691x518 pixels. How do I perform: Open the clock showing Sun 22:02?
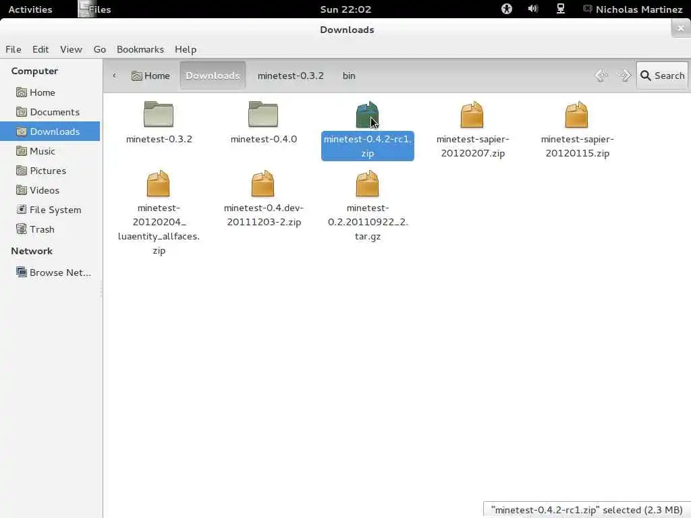click(345, 9)
